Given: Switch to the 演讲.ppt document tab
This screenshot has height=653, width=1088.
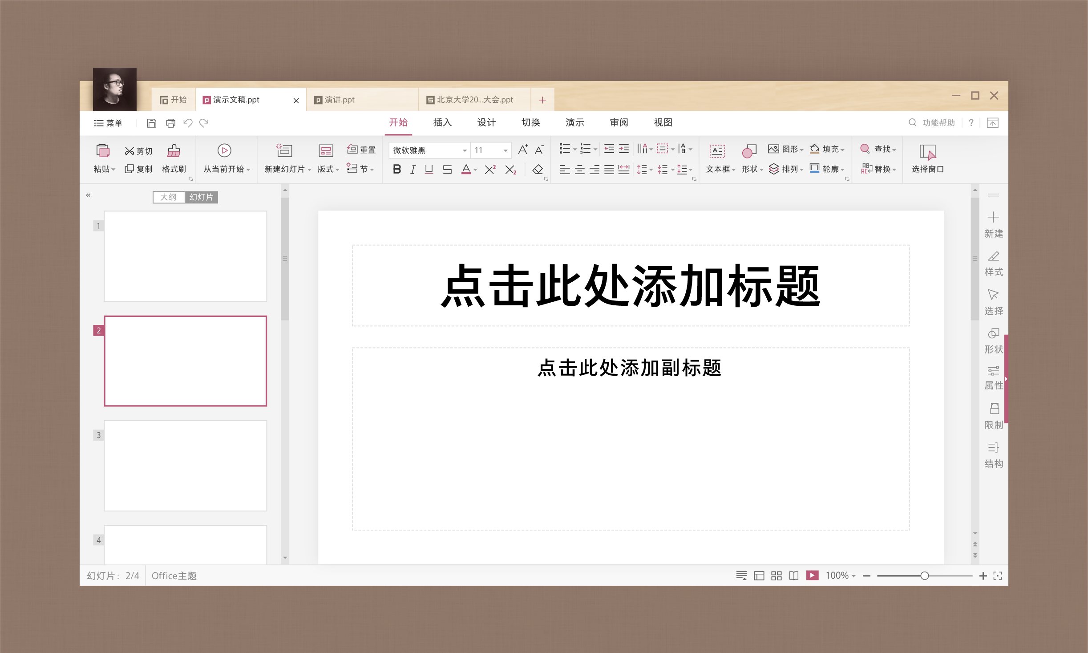Looking at the screenshot, I should (x=340, y=100).
